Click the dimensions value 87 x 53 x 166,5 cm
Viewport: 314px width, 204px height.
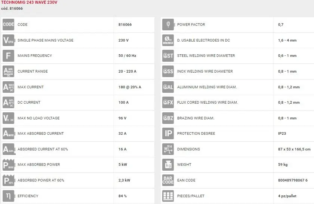click(294, 149)
